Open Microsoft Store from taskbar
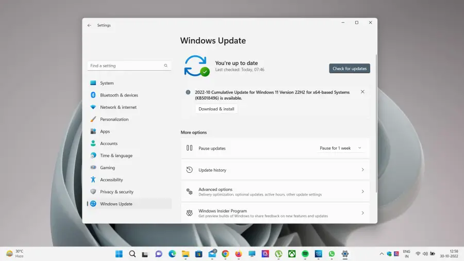This screenshot has height=261, width=464. pos(198,254)
